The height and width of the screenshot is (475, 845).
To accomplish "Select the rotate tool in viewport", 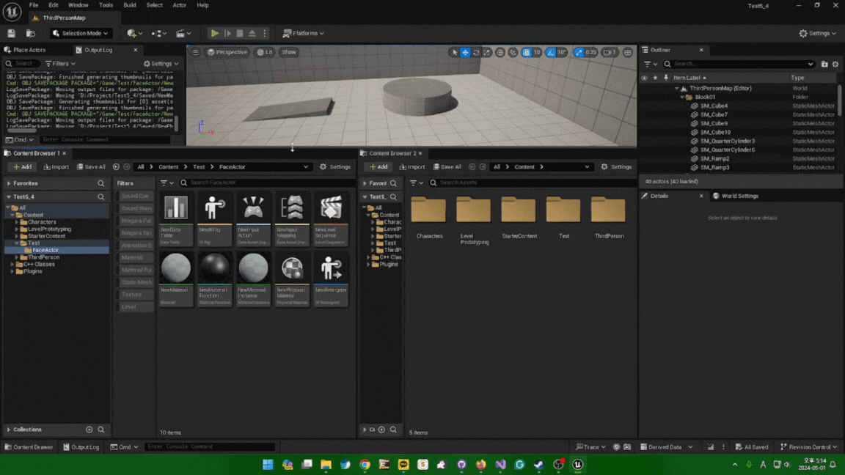I will [476, 53].
